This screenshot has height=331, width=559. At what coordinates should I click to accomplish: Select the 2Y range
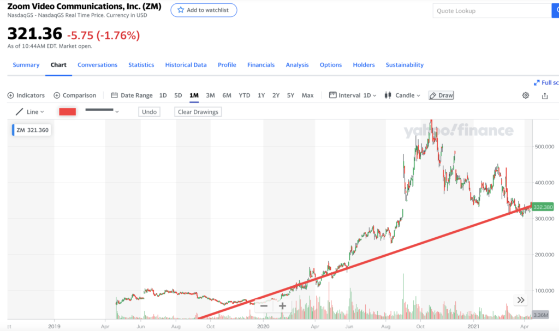tap(276, 95)
